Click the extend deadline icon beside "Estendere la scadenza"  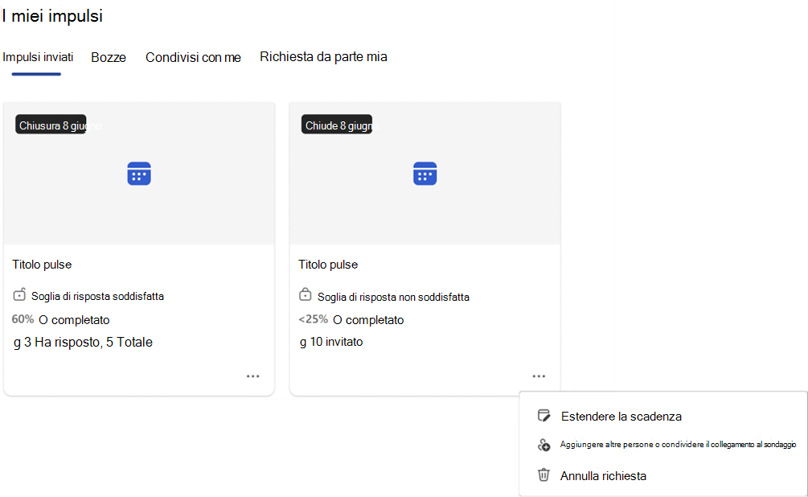(x=543, y=415)
